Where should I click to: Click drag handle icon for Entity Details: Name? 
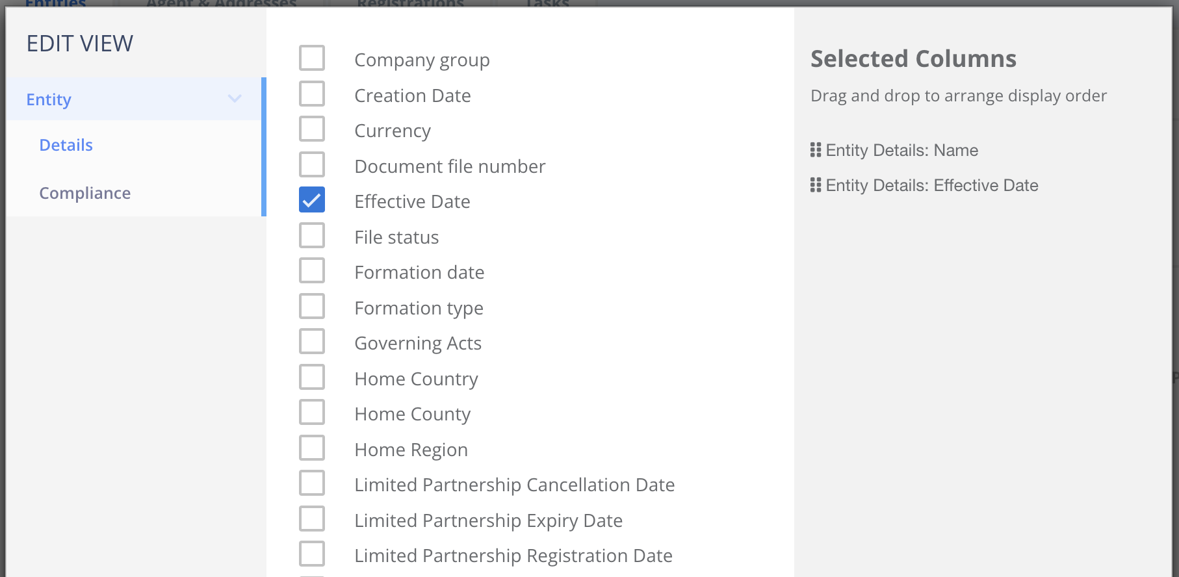[x=816, y=150]
